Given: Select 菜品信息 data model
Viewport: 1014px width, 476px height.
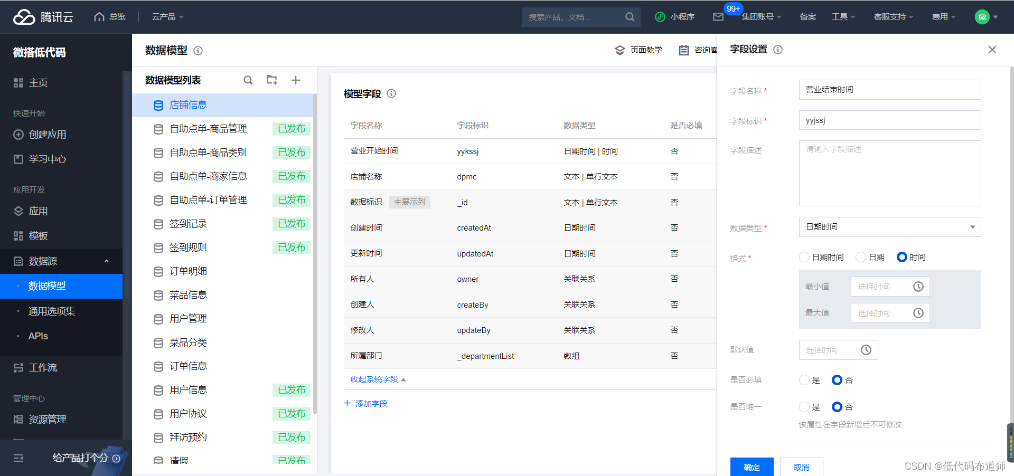Looking at the screenshot, I should (222, 295).
